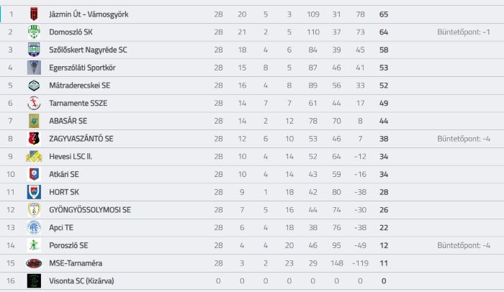This screenshot has height=292, width=504.
Task: Open the Szőlőskert Nagyréde SC badge
Action: tap(34, 50)
